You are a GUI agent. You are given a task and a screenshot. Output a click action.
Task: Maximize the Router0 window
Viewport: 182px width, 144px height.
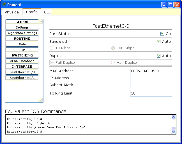(171, 5)
